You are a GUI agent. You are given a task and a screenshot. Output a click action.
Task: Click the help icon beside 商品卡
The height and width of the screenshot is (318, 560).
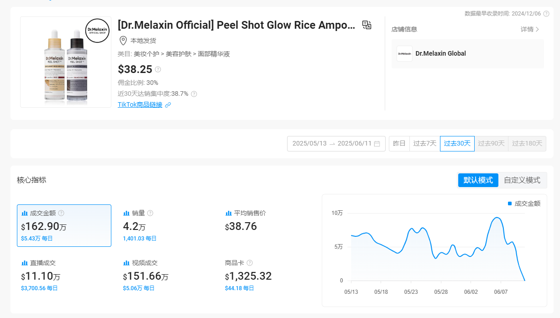tap(250, 263)
